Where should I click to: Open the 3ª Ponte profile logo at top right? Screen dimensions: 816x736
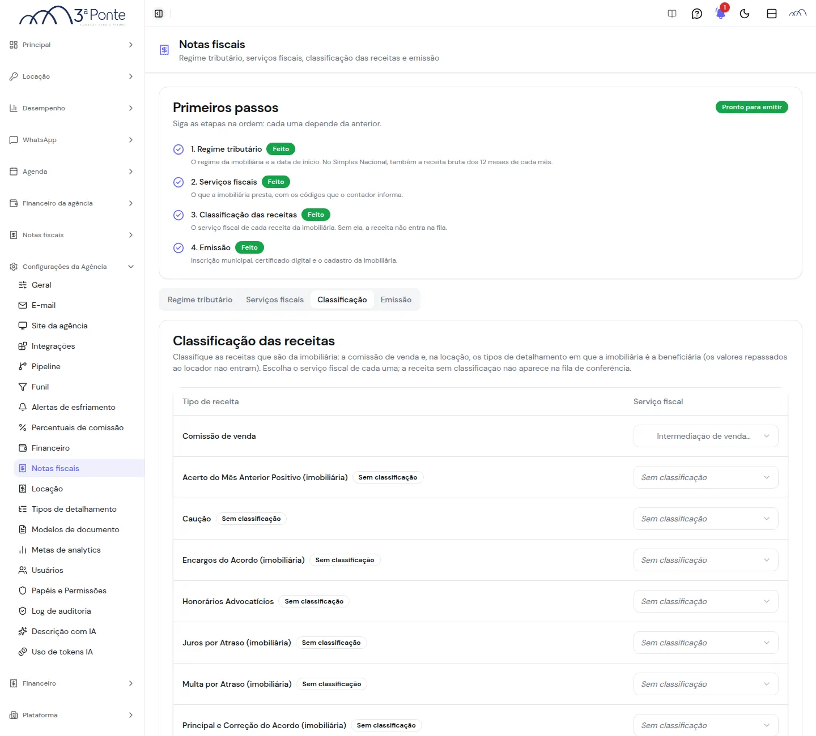click(798, 14)
